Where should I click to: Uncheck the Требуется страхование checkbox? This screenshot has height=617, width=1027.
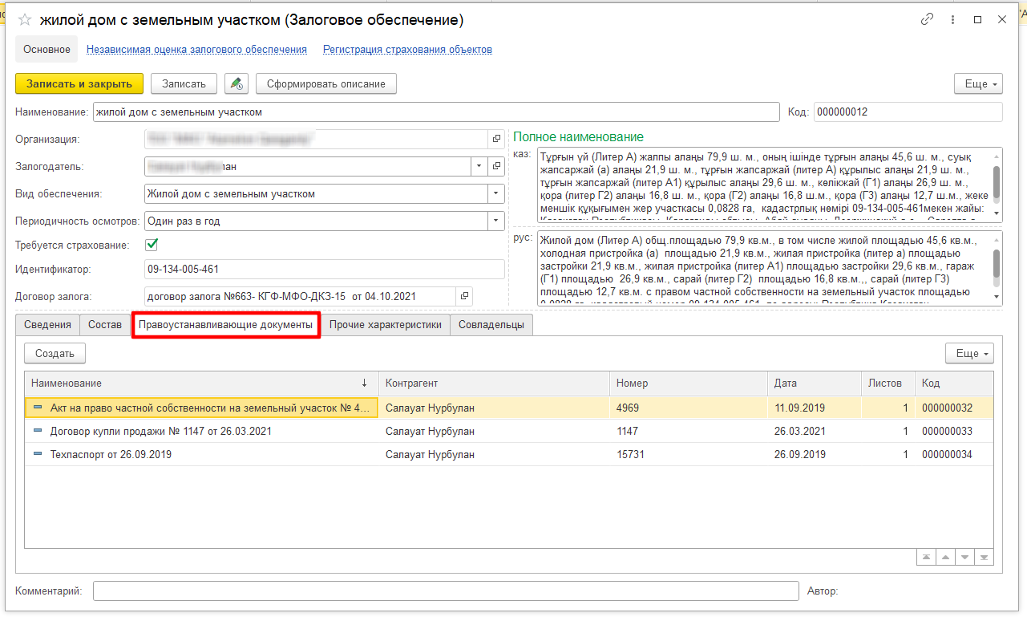[x=152, y=244]
